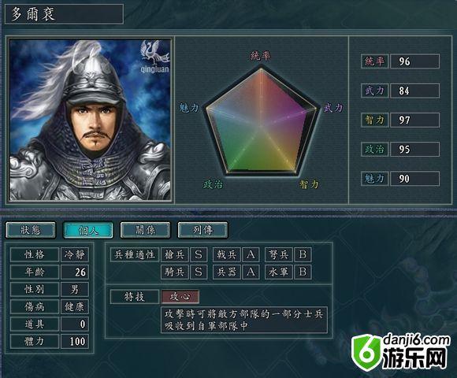Click the name field 多爾袞

64,14
